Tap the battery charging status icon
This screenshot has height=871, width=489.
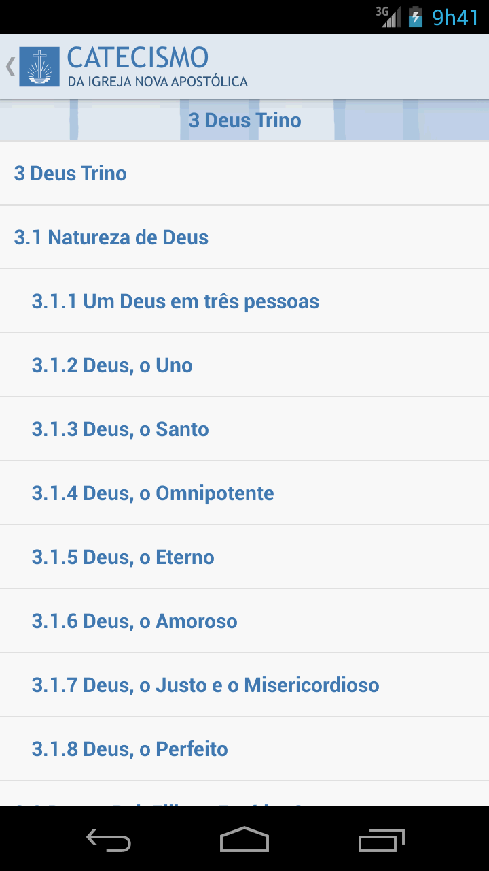(x=416, y=16)
